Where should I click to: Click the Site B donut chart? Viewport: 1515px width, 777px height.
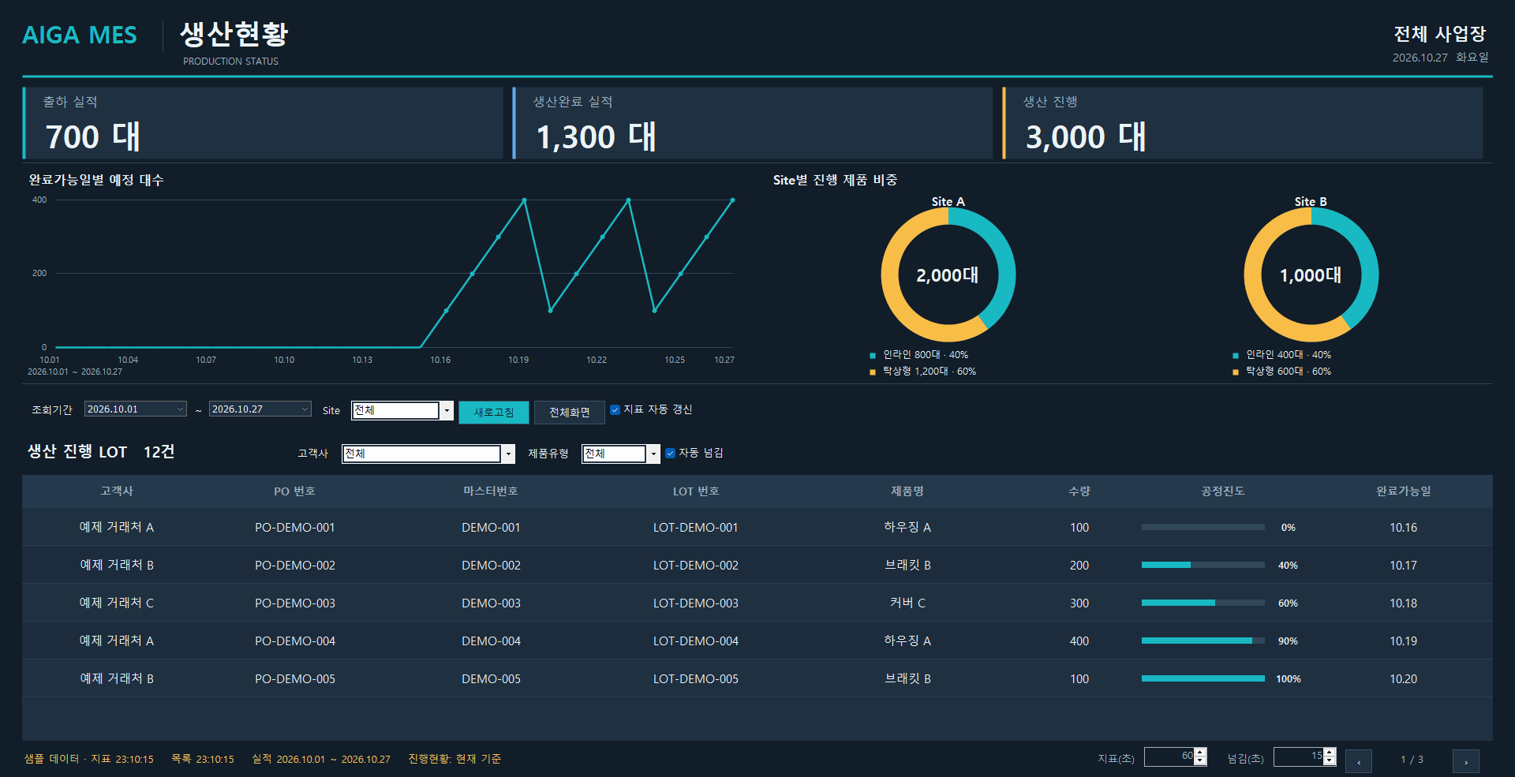tap(1311, 275)
